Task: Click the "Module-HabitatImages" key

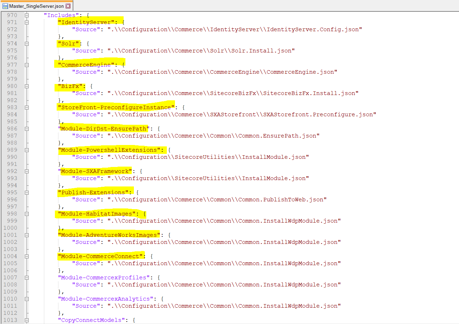Action: point(97,214)
